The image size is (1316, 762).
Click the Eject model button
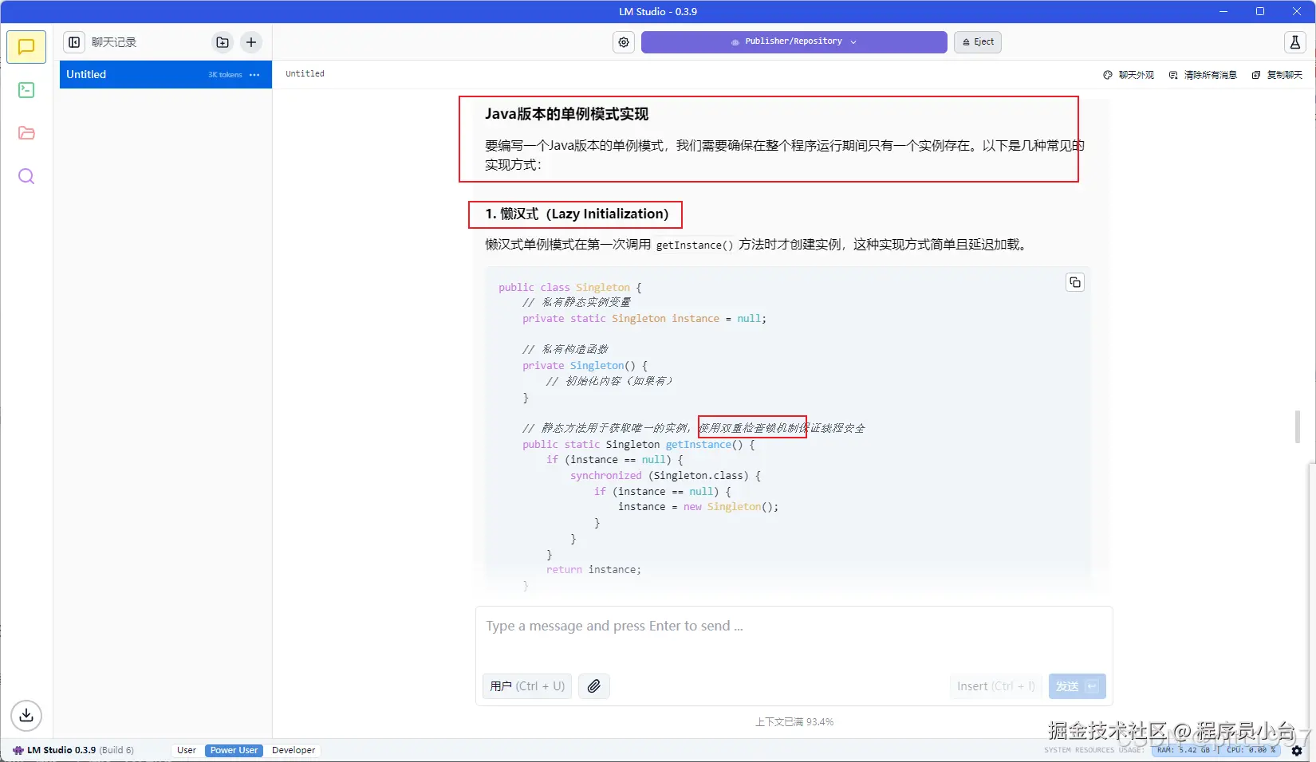(977, 42)
